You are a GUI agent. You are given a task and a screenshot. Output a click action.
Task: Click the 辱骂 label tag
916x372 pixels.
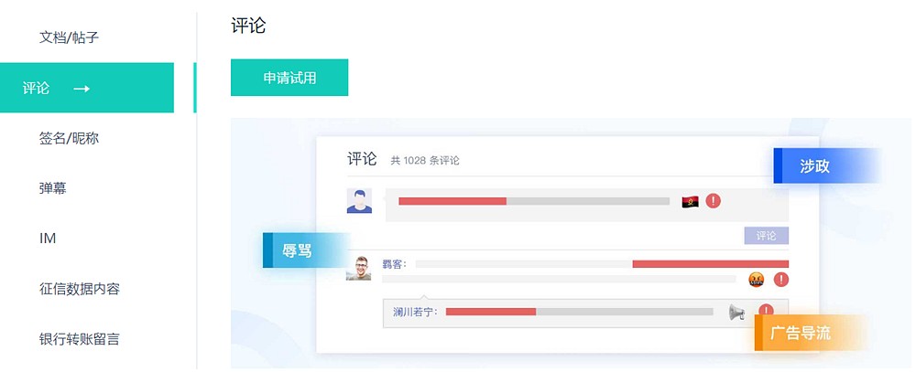[x=298, y=250]
